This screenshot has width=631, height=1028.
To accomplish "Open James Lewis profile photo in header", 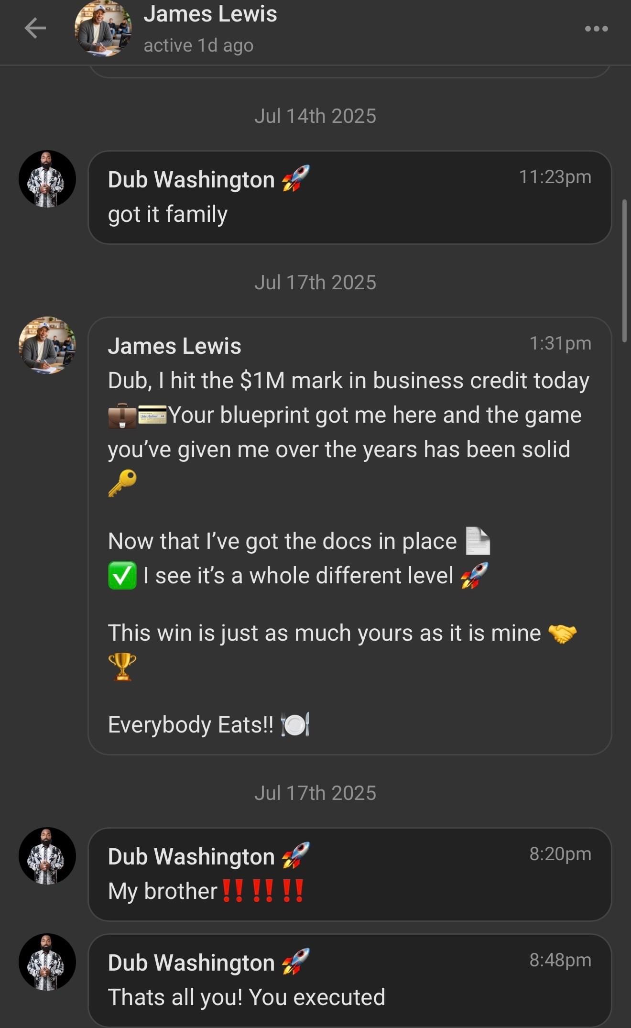I will [103, 29].
